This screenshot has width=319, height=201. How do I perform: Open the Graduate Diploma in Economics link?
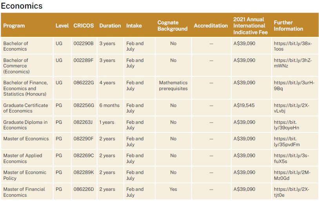click(286, 125)
